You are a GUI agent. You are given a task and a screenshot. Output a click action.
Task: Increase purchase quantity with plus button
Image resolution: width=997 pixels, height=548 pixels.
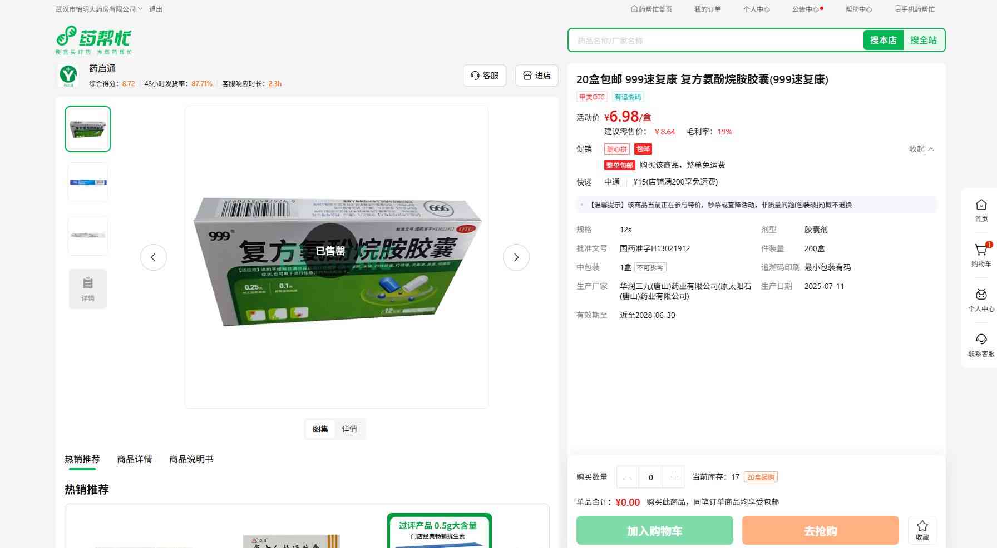click(674, 477)
